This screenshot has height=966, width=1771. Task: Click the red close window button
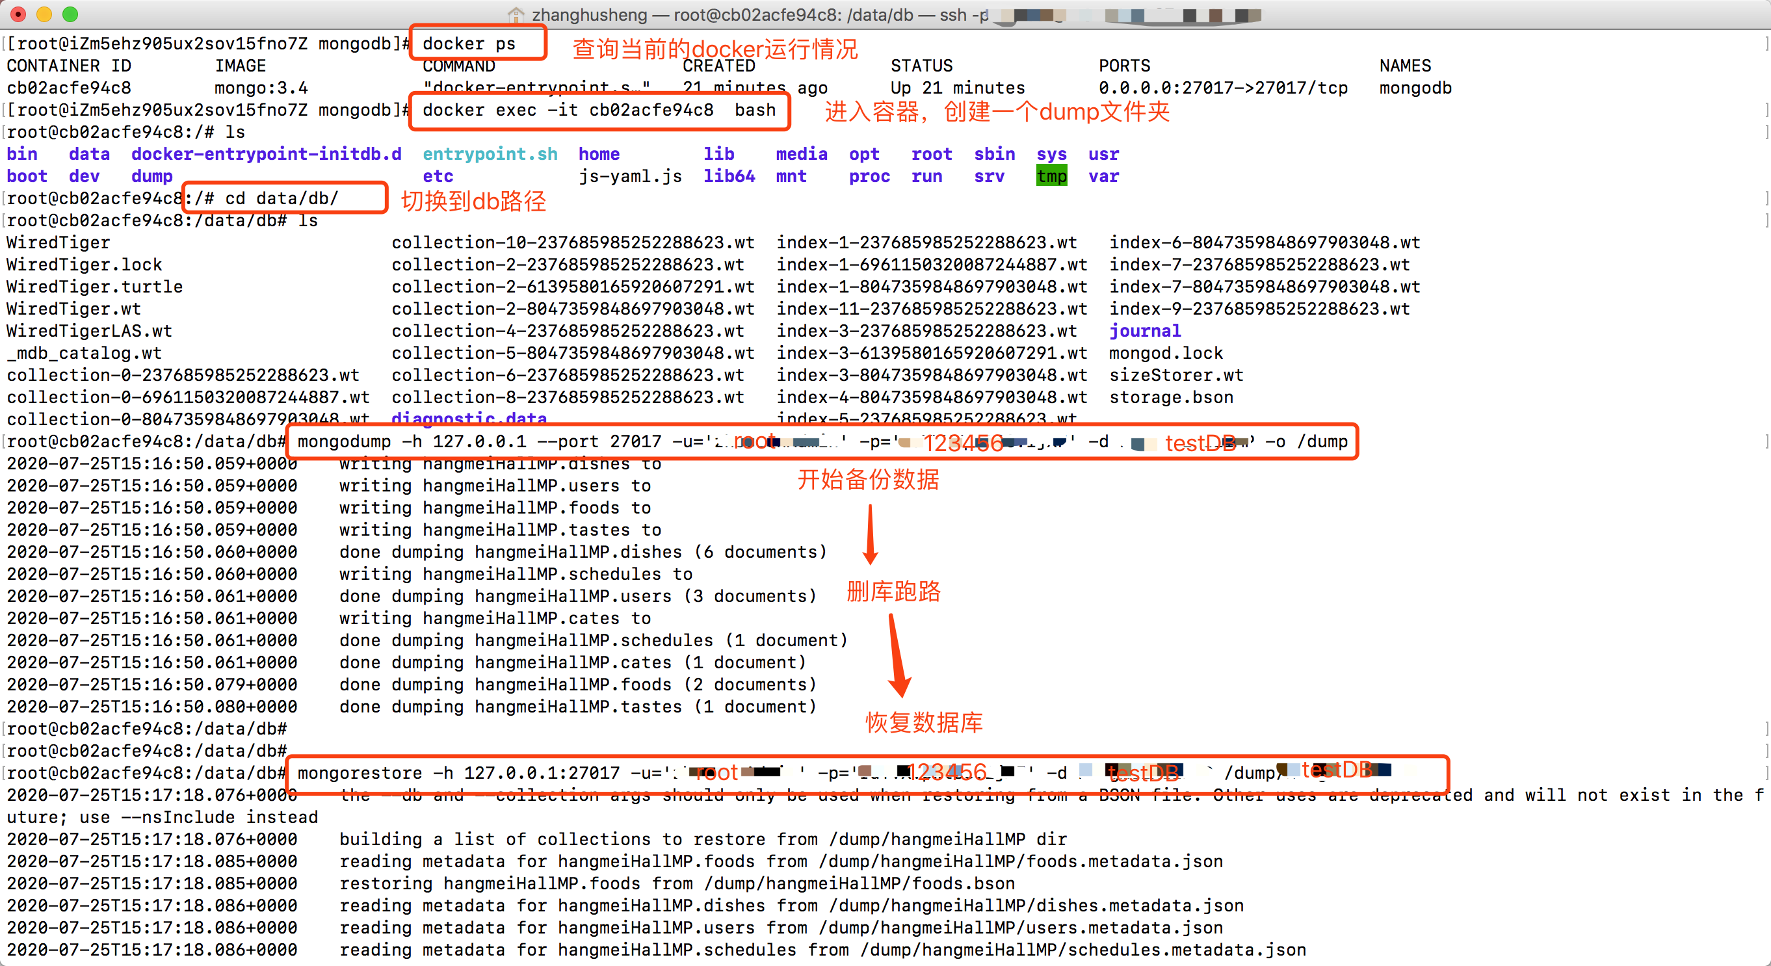click(19, 14)
